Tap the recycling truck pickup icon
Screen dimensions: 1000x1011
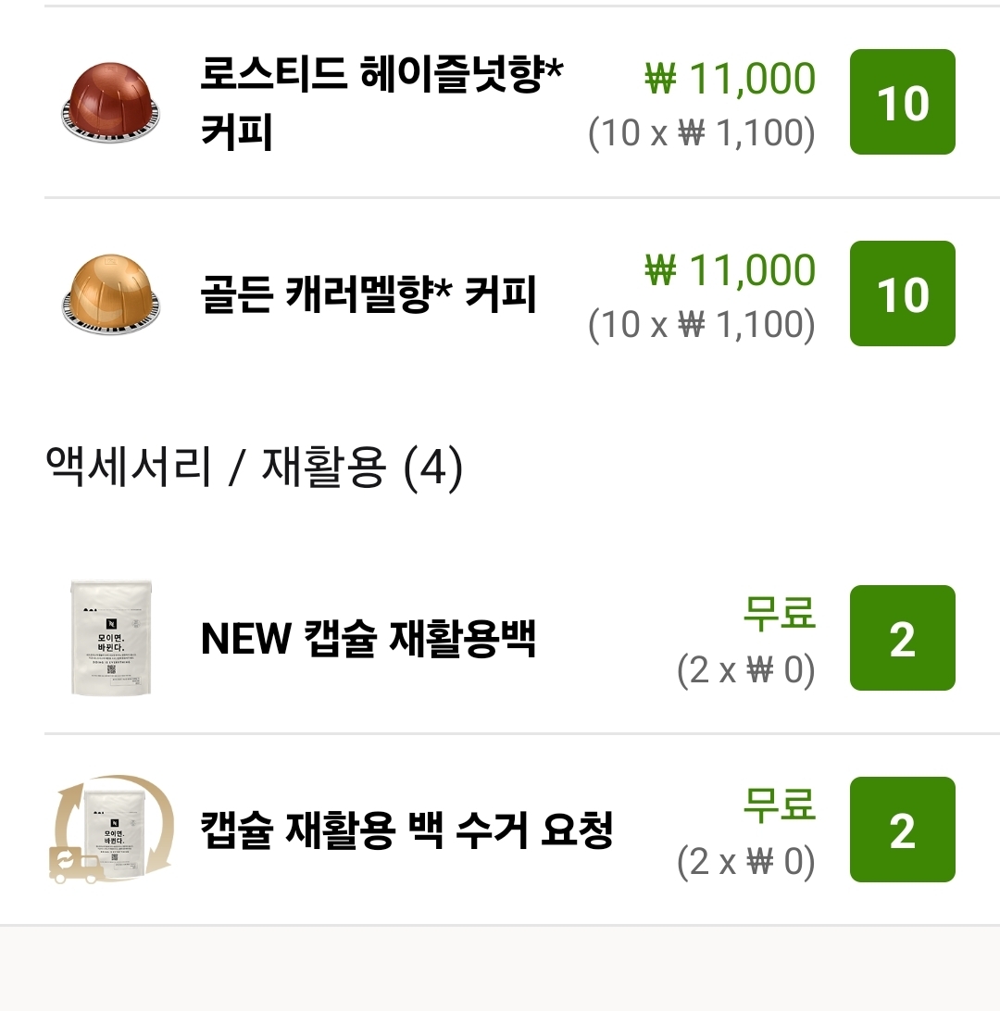110,830
